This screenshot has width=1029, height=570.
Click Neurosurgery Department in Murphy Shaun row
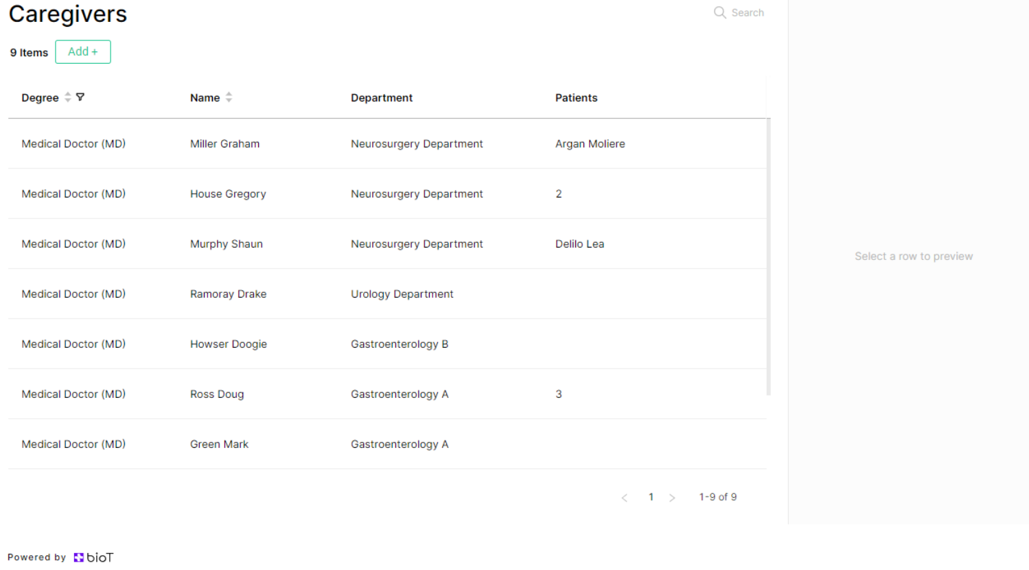(417, 244)
